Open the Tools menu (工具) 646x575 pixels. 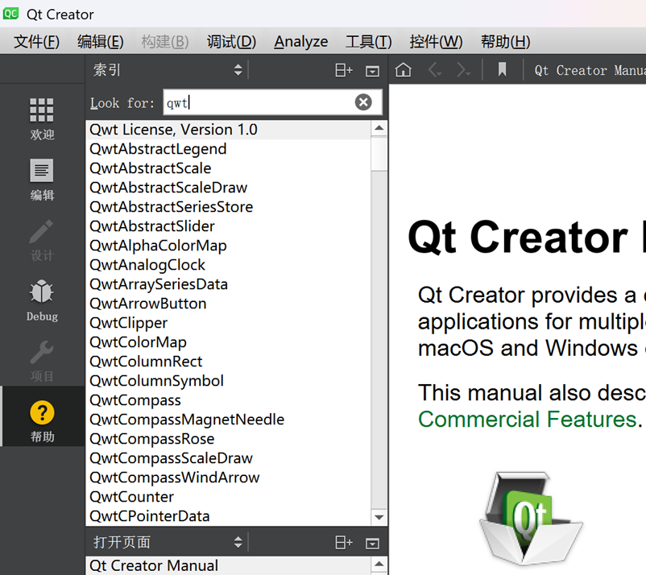pos(368,42)
